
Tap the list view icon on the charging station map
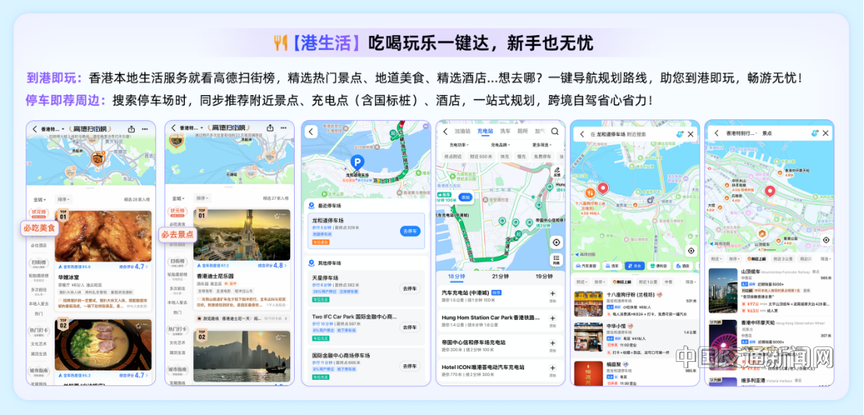click(556, 261)
